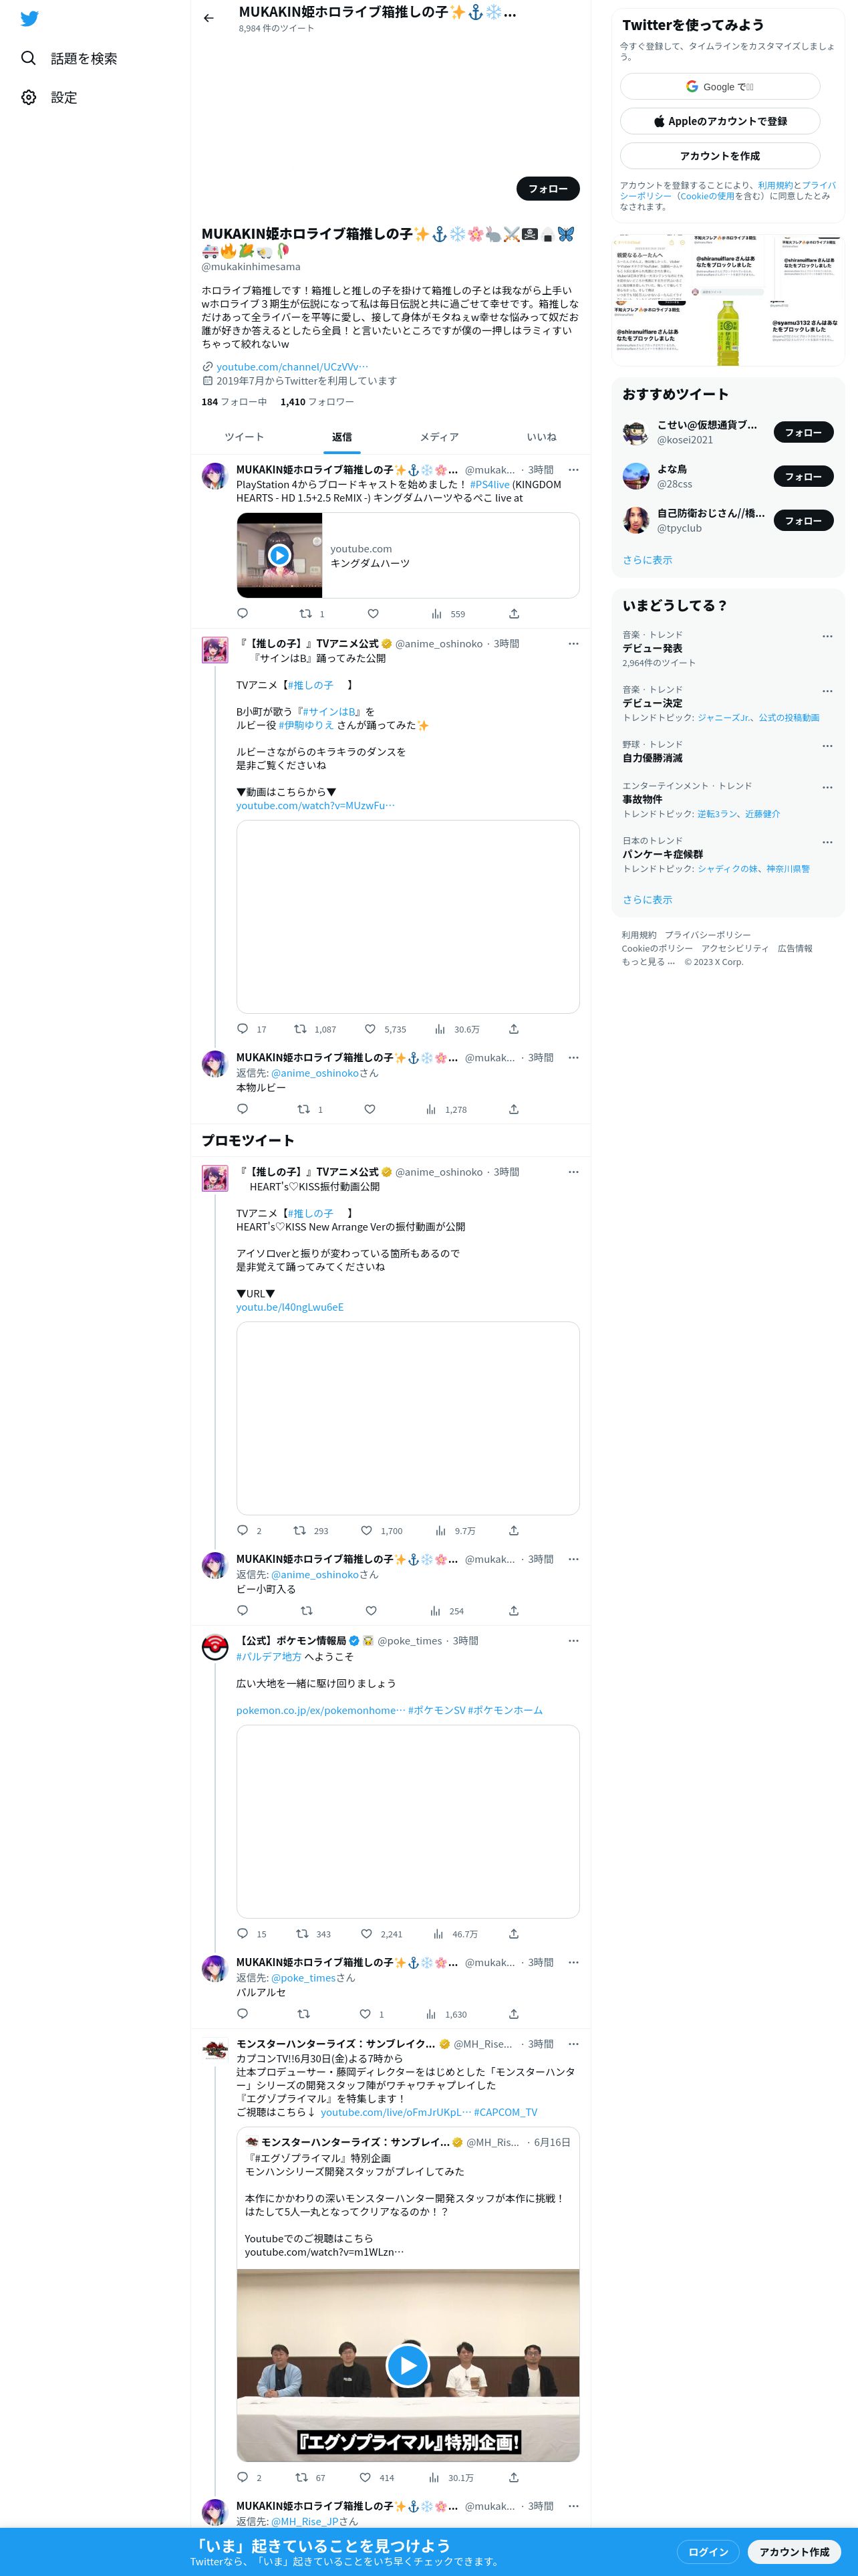Viewport: 858px width, 2576px height.
Task: Follow the MUKAKIN profile
Action: 547,188
